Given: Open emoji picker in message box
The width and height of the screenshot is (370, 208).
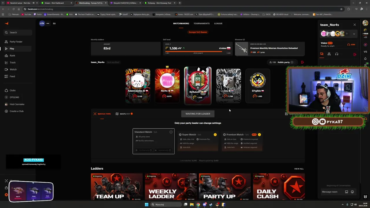Looking at the screenshot, I should point(352,192).
